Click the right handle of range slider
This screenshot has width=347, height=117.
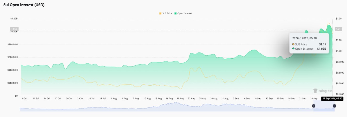click(x=334, y=106)
